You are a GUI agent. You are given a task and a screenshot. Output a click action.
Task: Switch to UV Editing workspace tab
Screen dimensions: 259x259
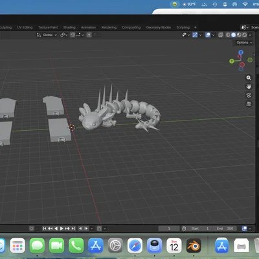[25, 27]
